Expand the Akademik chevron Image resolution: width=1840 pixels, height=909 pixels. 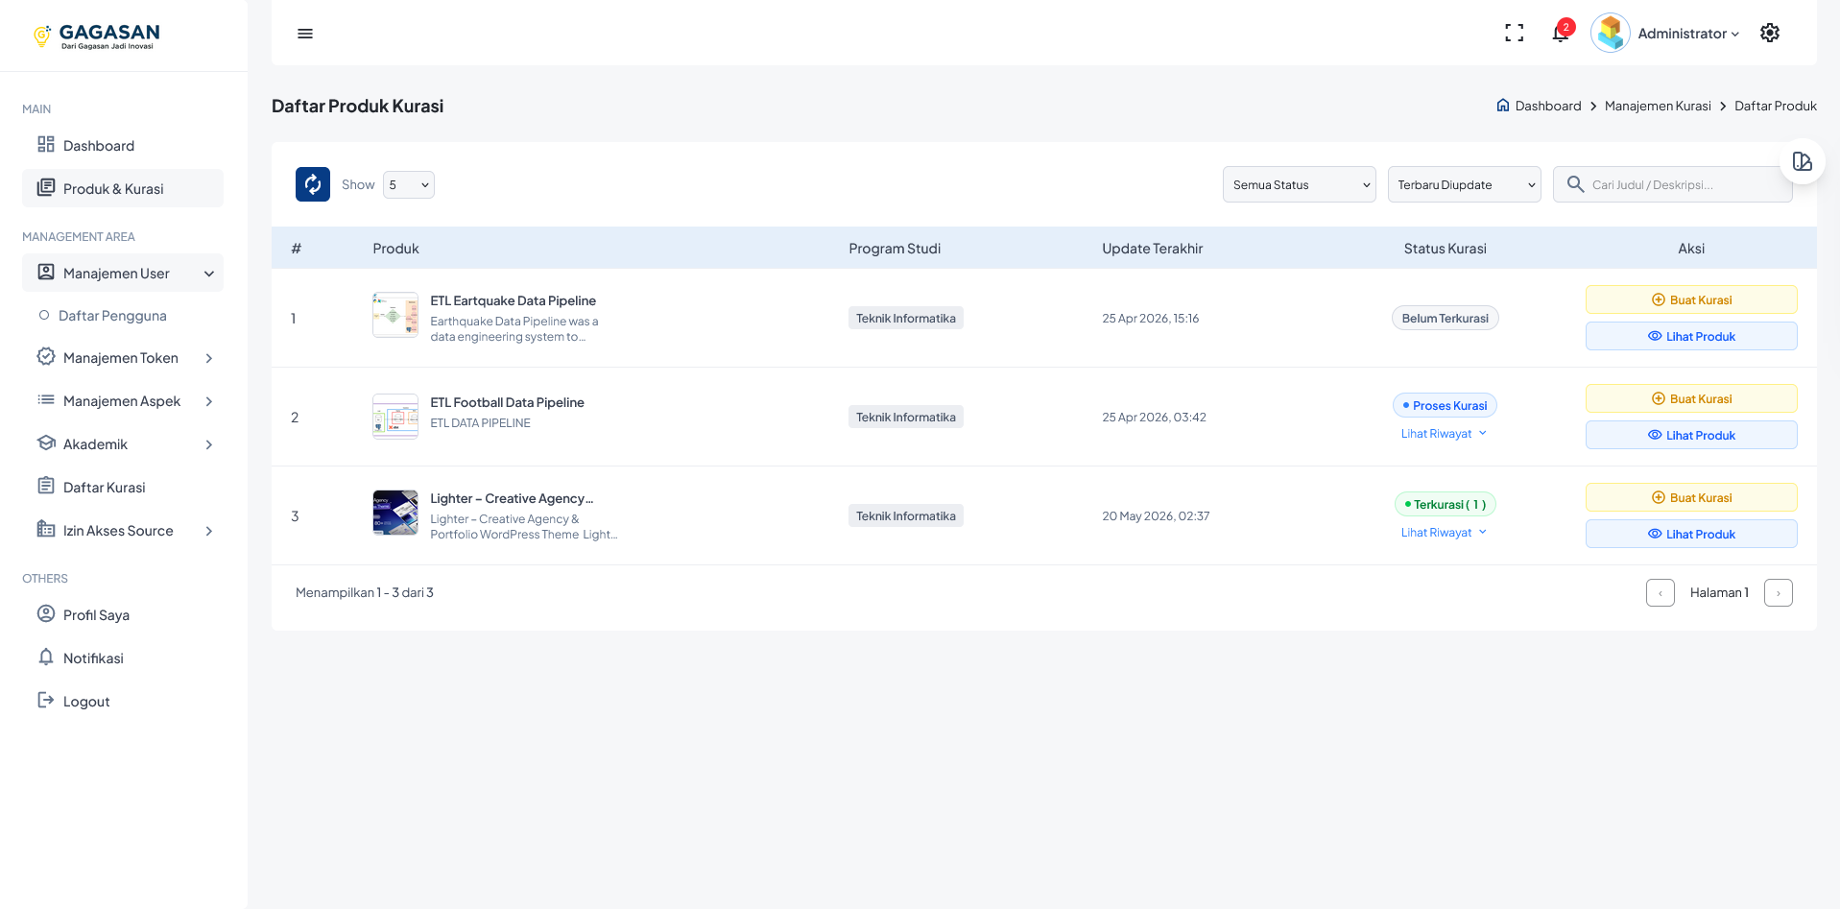click(x=209, y=444)
